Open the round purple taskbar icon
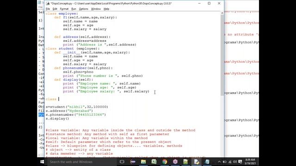 (x=133, y=162)
